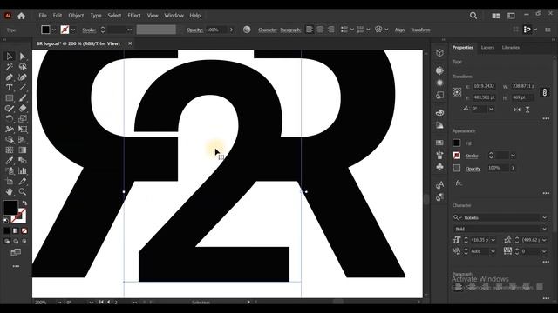This screenshot has width=558, height=313.
Task: Click Transform in the control bar
Action: (x=420, y=30)
